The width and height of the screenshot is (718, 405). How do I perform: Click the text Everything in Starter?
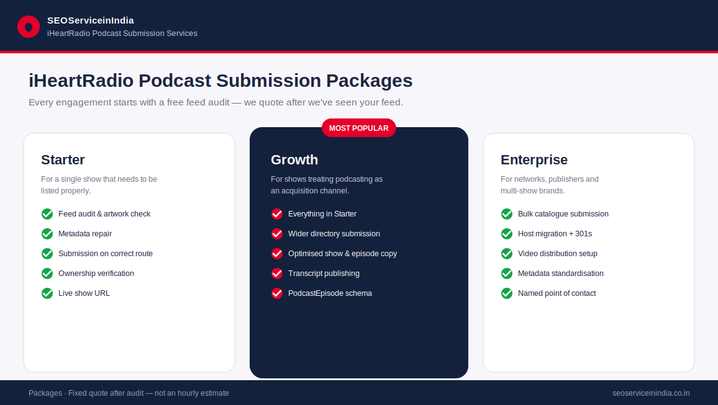click(322, 214)
